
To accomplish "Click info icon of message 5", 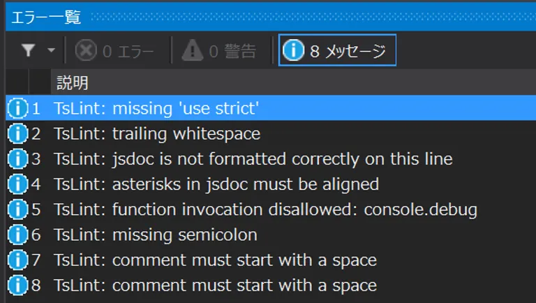I will coord(17,209).
